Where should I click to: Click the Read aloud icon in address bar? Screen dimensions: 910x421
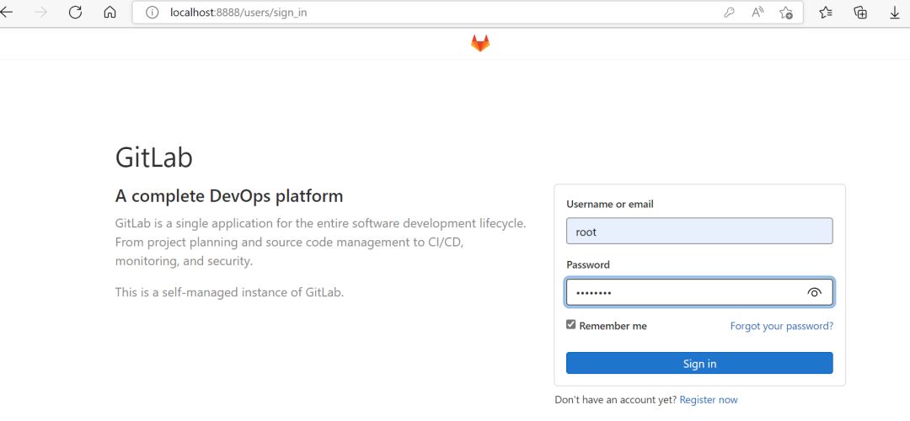[757, 13]
